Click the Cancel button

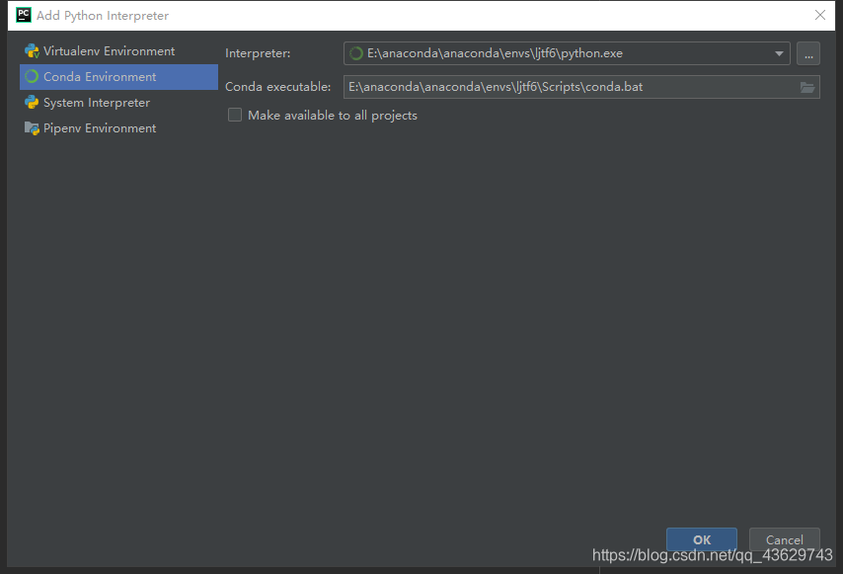tap(785, 539)
